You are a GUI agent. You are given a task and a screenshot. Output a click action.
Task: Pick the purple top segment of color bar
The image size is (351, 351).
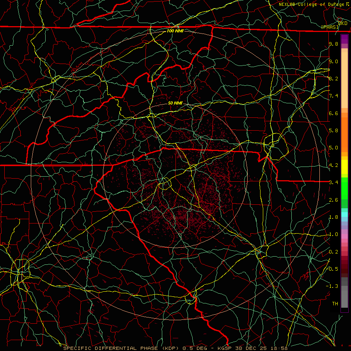(x=344, y=39)
